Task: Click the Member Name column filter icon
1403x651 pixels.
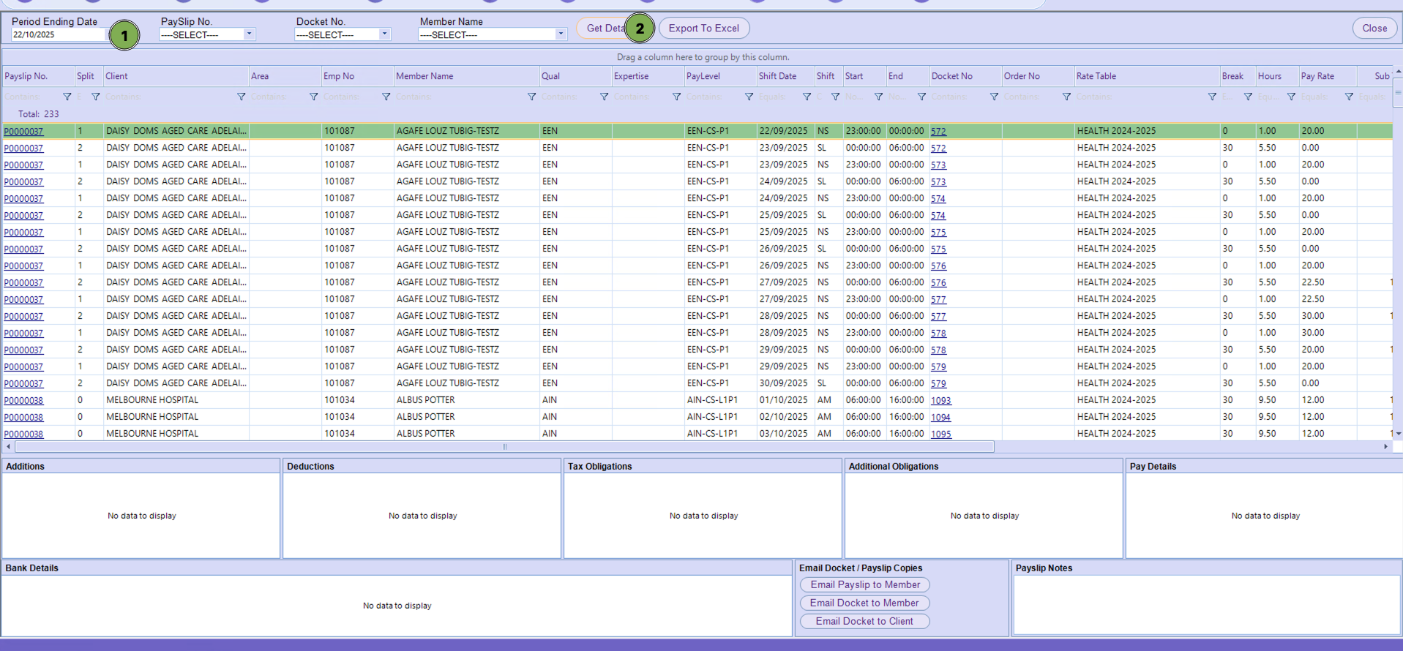Action: point(531,97)
